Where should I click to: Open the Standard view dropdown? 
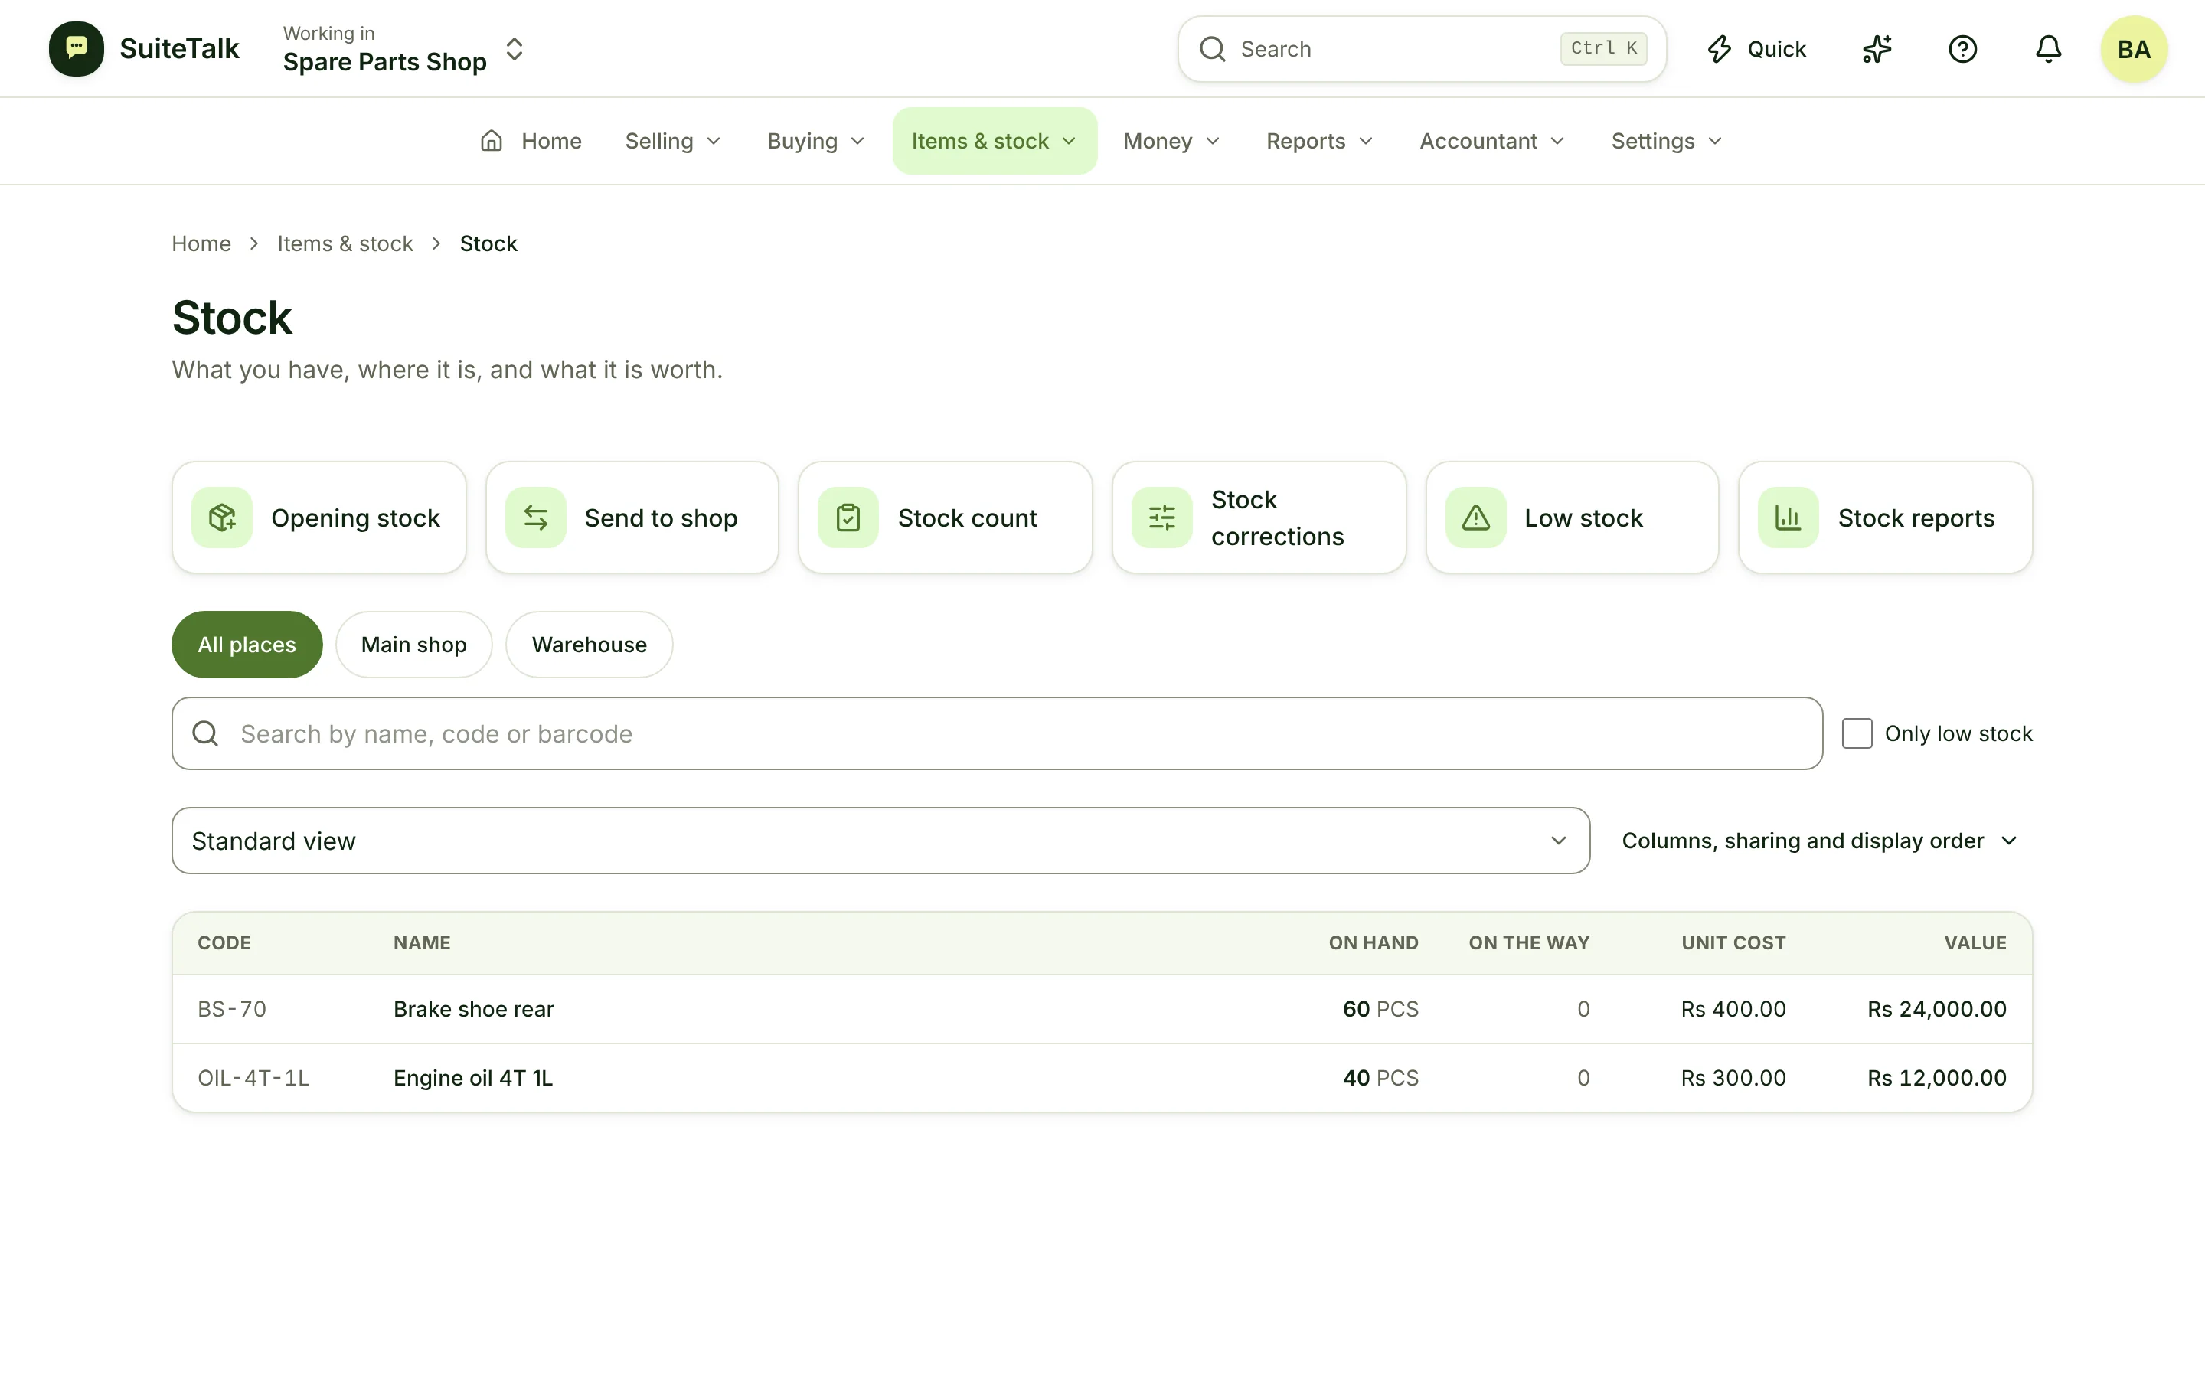point(881,841)
